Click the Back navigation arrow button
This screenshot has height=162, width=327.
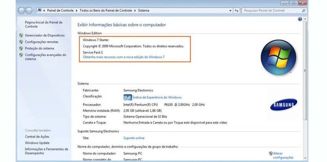21,10
